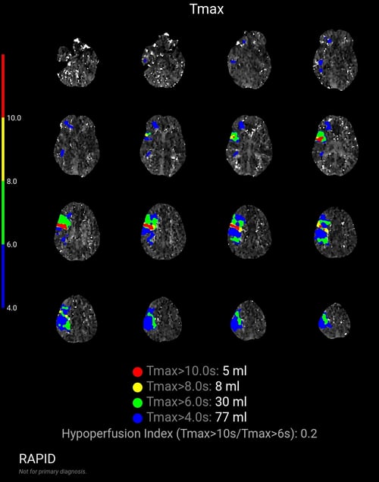379x482 pixels.
Task: Click the 10.0 label on the color scale
Action: click(x=14, y=118)
